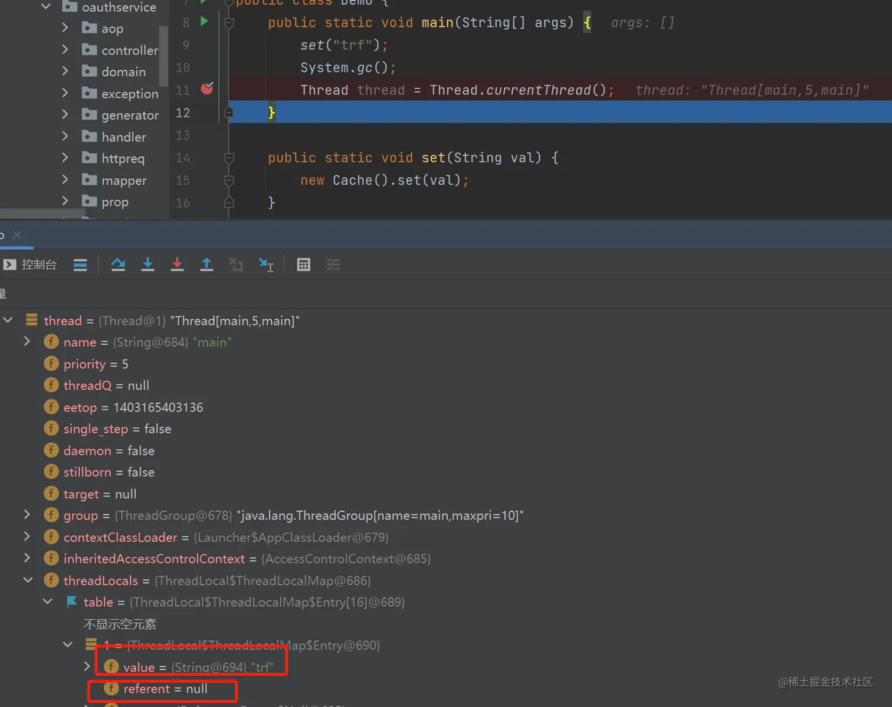Screen dimensions: 892x707
Task: Collapse the threadLocals node
Action: coord(28,580)
